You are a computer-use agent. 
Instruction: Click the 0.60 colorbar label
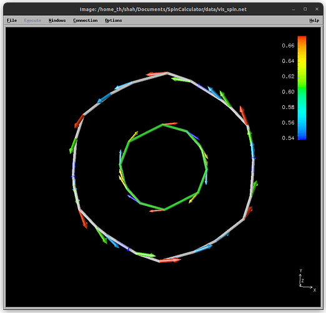288,92
